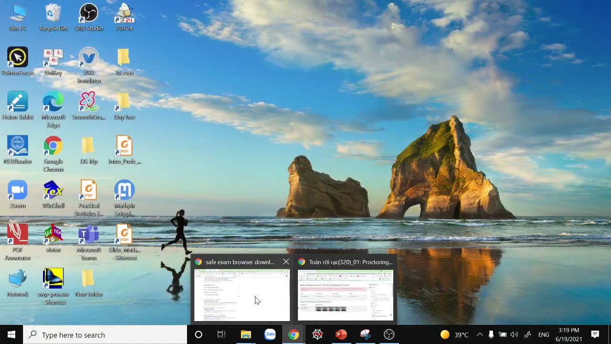Image resolution: width=611 pixels, height=344 pixels.
Task: Open the DS lớp folder
Action: 88,150
